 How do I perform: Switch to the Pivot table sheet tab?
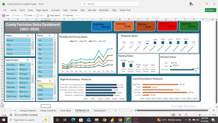click(65, 110)
